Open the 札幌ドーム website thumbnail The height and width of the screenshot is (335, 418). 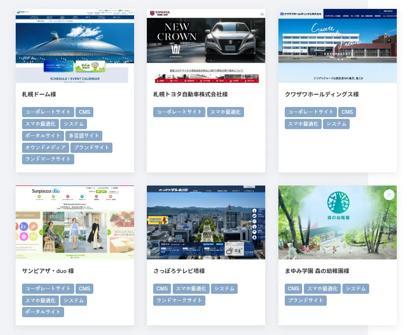tap(75, 46)
